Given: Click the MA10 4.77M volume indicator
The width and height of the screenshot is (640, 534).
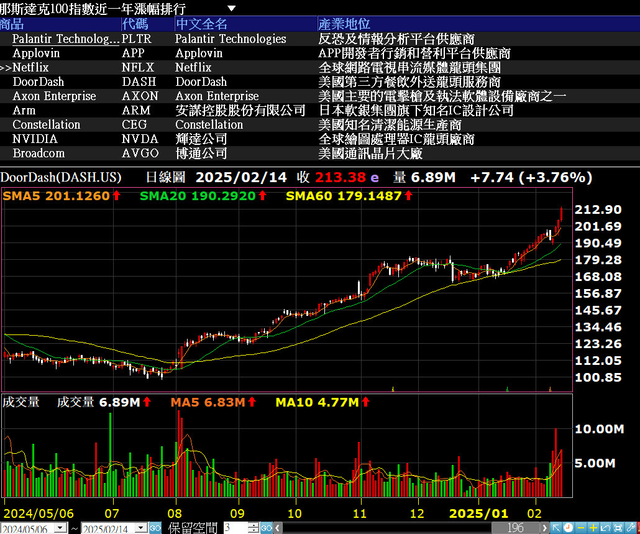Looking at the screenshot, I should (x=317, y=403).
